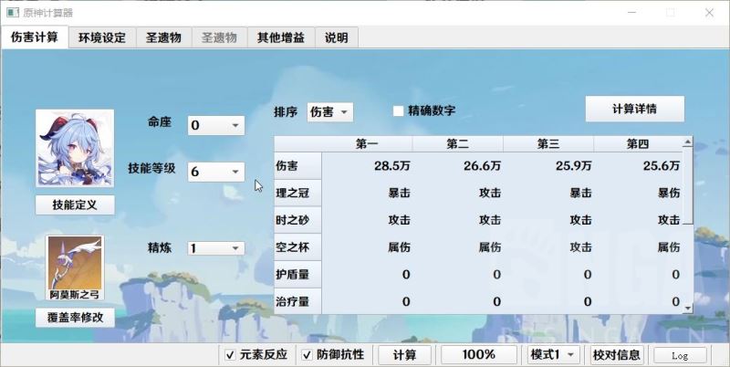Image resolution: width=730 pixels, height=367 pixels.
Task: Open the 精炼 dropdown
Action: click(216, 248)
